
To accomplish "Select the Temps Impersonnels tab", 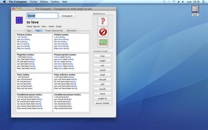I will click(54, 31).
